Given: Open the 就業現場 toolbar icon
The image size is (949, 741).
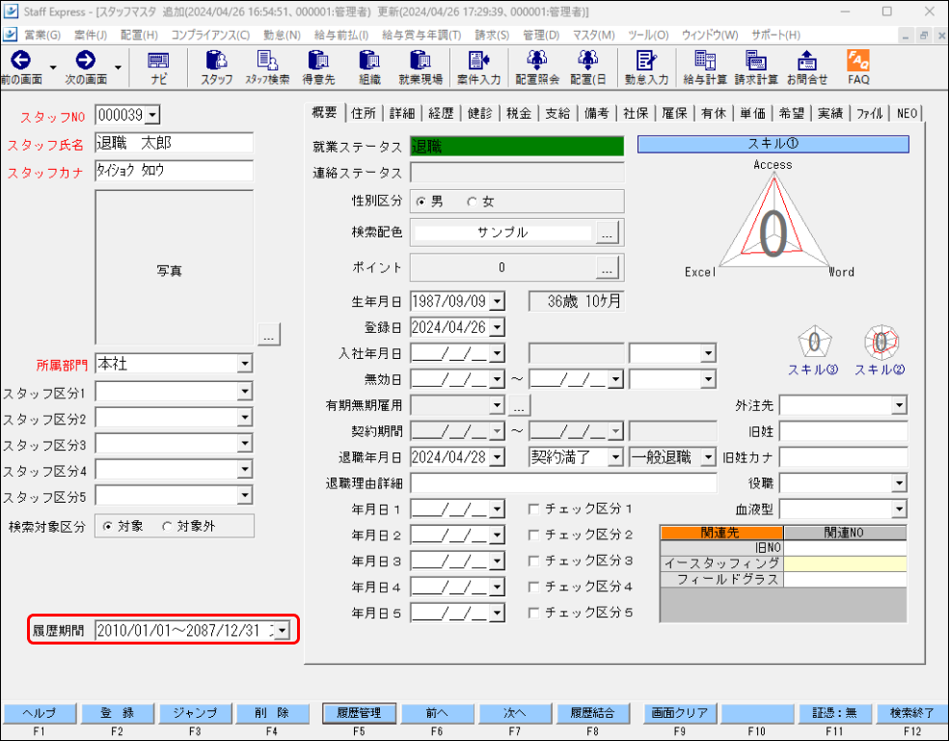Looking at the screenshot, I should click(x=420, y=61).
